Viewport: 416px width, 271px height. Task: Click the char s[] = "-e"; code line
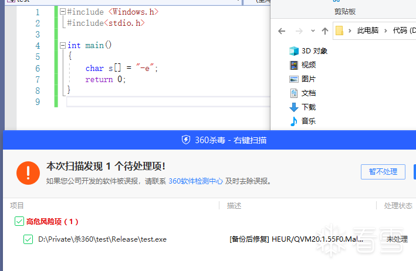coord(121,68)
